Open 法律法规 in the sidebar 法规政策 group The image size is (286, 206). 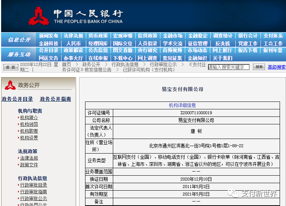[x=29, y=158]
